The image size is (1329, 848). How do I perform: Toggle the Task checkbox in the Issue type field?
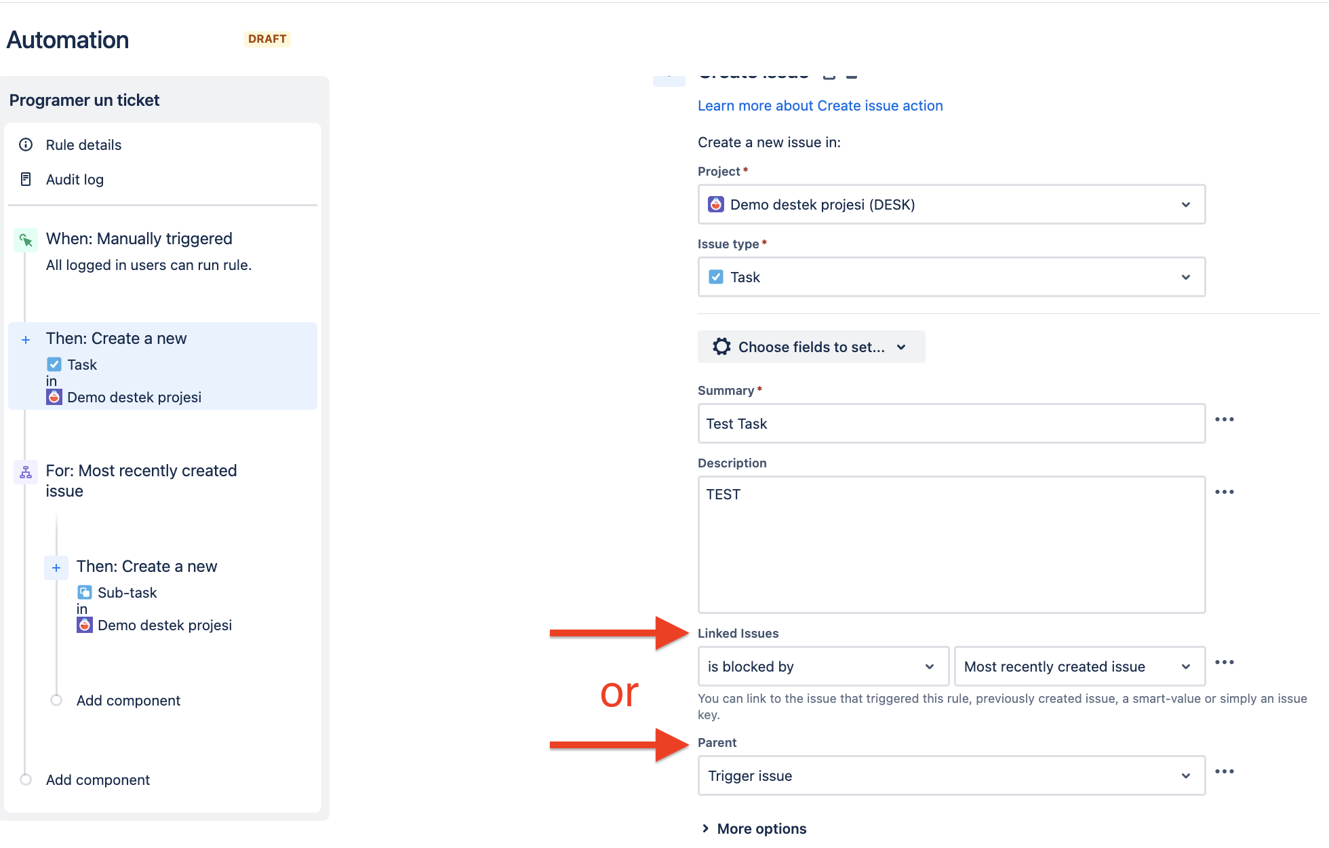click(716, 277)
